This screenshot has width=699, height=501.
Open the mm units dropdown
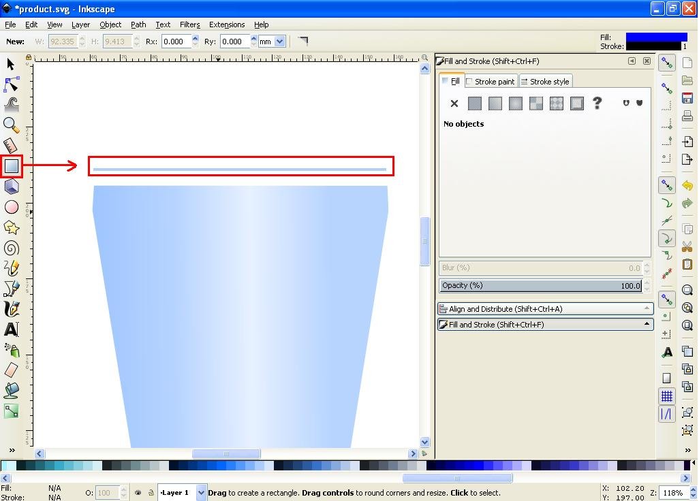(279, 41)
